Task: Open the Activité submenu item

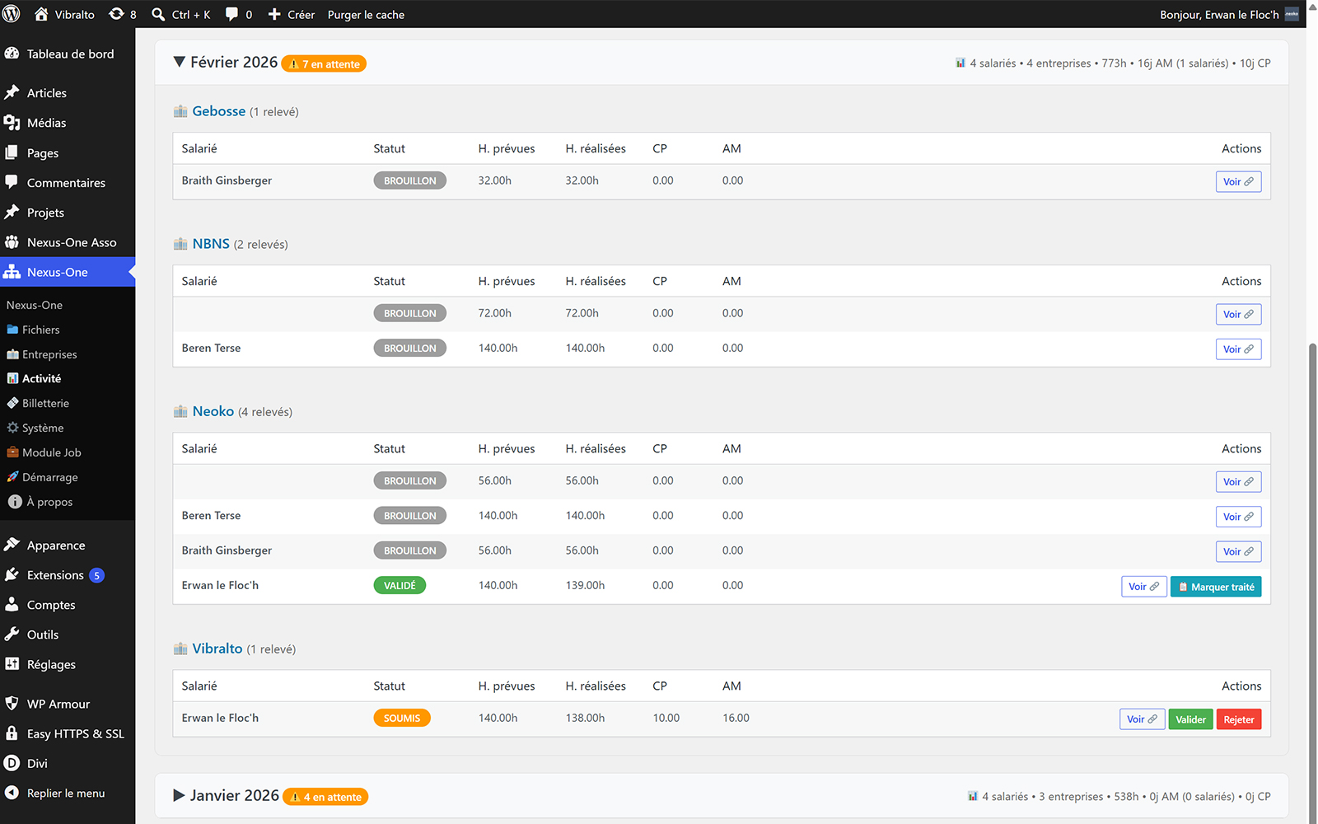Action: pos(42,378)
